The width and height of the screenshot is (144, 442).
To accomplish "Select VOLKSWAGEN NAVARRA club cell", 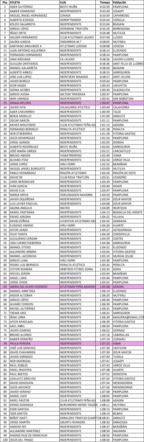I will [76, 195].
